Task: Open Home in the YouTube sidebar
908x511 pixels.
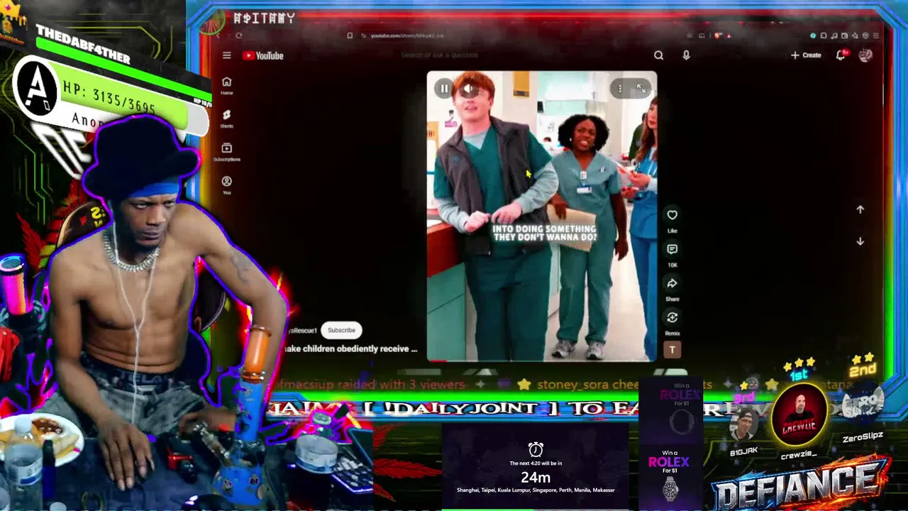Action: (x=226, y=86)
